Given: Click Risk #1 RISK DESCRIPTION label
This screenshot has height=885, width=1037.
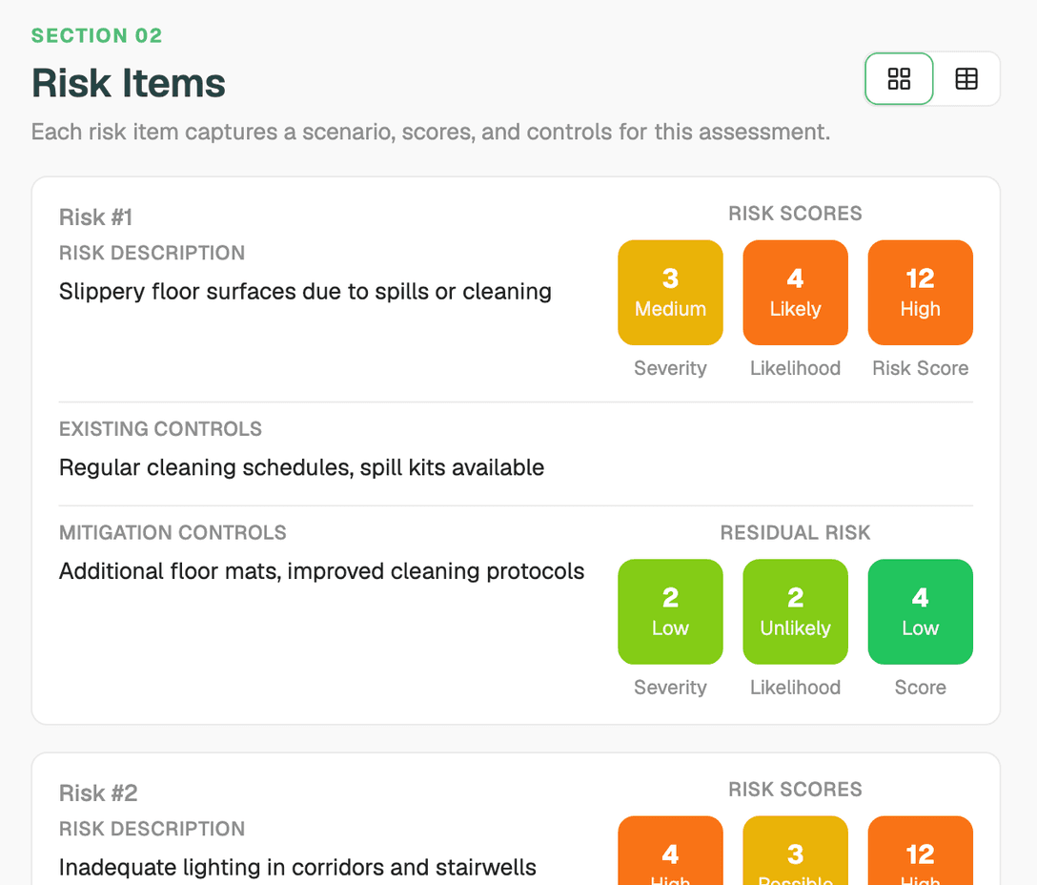Looking at the screenshot, I should point(152,253).
